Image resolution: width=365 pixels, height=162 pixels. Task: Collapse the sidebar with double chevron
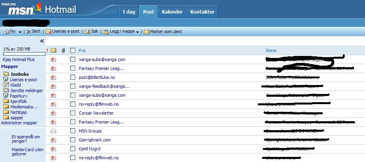coord(42,41)
